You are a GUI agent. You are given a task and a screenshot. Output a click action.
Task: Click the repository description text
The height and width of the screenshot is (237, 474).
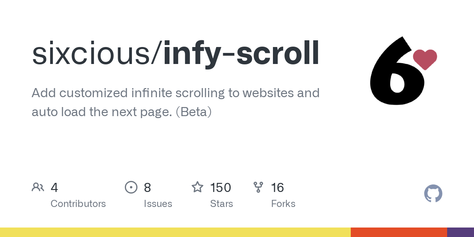click(x=175, y=102)
